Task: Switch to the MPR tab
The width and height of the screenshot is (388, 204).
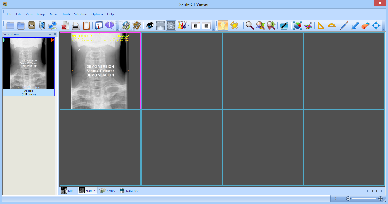Action: coord(68,191)
